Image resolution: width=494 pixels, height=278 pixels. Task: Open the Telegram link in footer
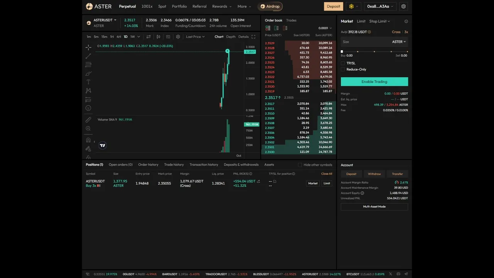point(406,274)
